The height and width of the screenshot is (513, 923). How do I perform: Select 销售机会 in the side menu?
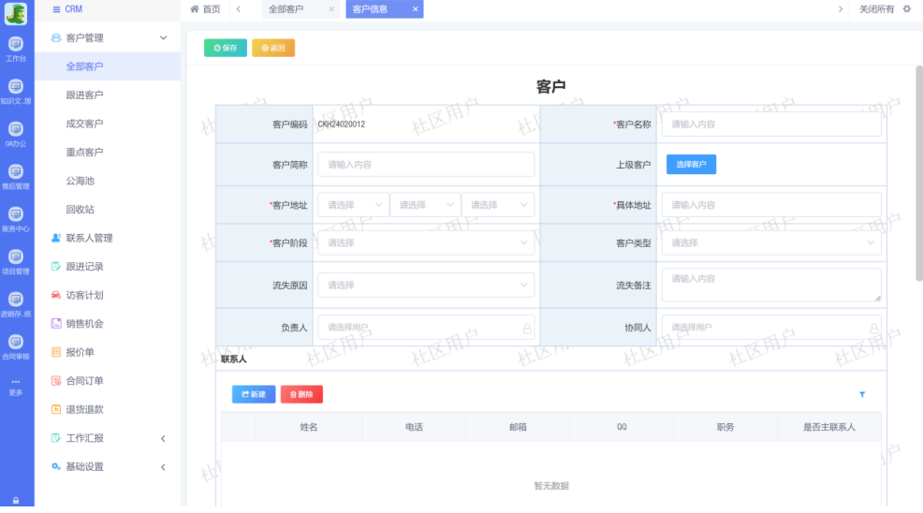point(84,324)
